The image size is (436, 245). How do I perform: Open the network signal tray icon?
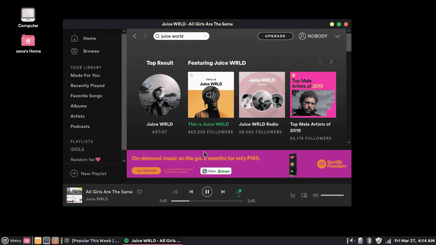pyautogui.click(x=388, y=241)
